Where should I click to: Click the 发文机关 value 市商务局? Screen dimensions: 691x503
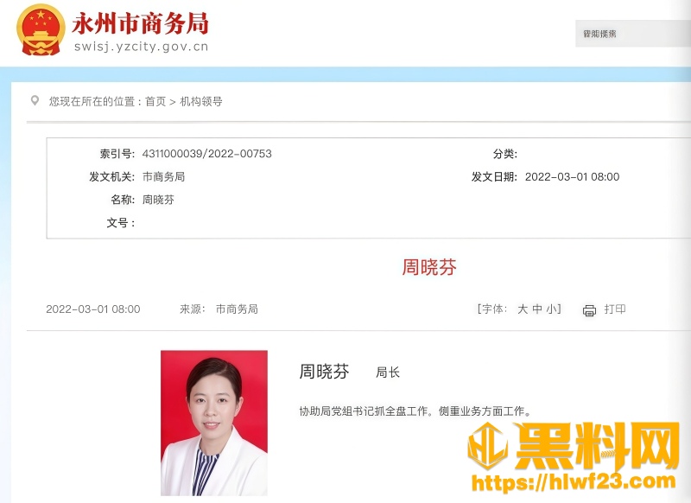click(163, 177)
